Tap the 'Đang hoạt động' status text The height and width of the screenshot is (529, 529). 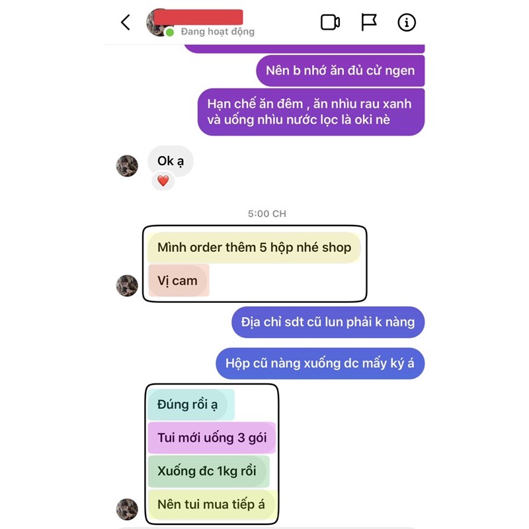coord(218,32)
